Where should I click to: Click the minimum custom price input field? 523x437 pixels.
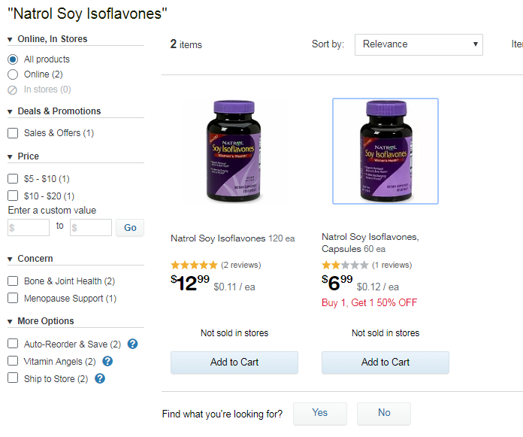[x=29, y=227]
